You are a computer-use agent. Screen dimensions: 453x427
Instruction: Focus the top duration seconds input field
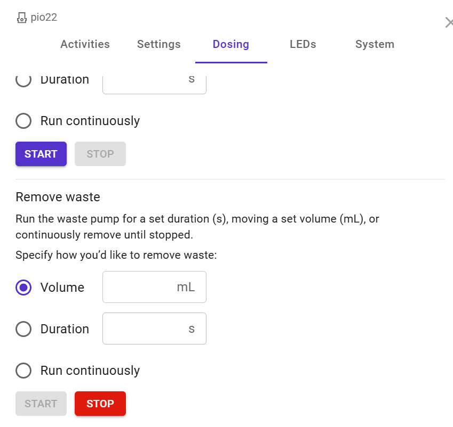[144, 80]
